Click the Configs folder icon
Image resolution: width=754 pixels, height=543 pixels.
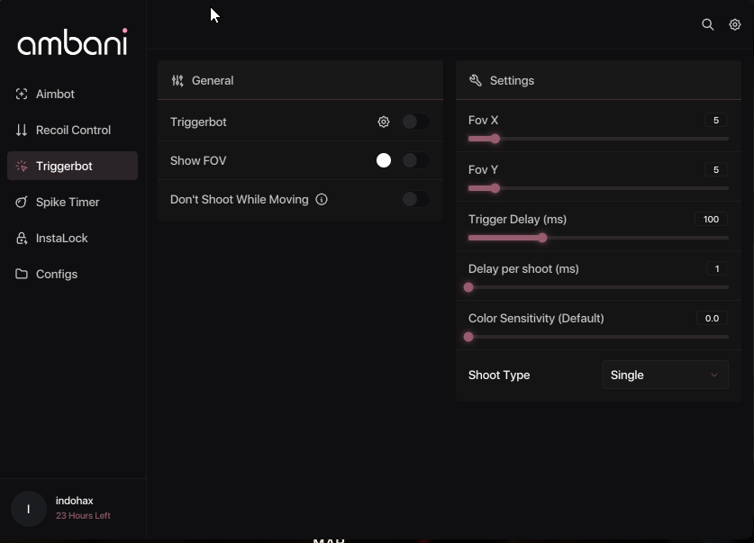point(22,274)
